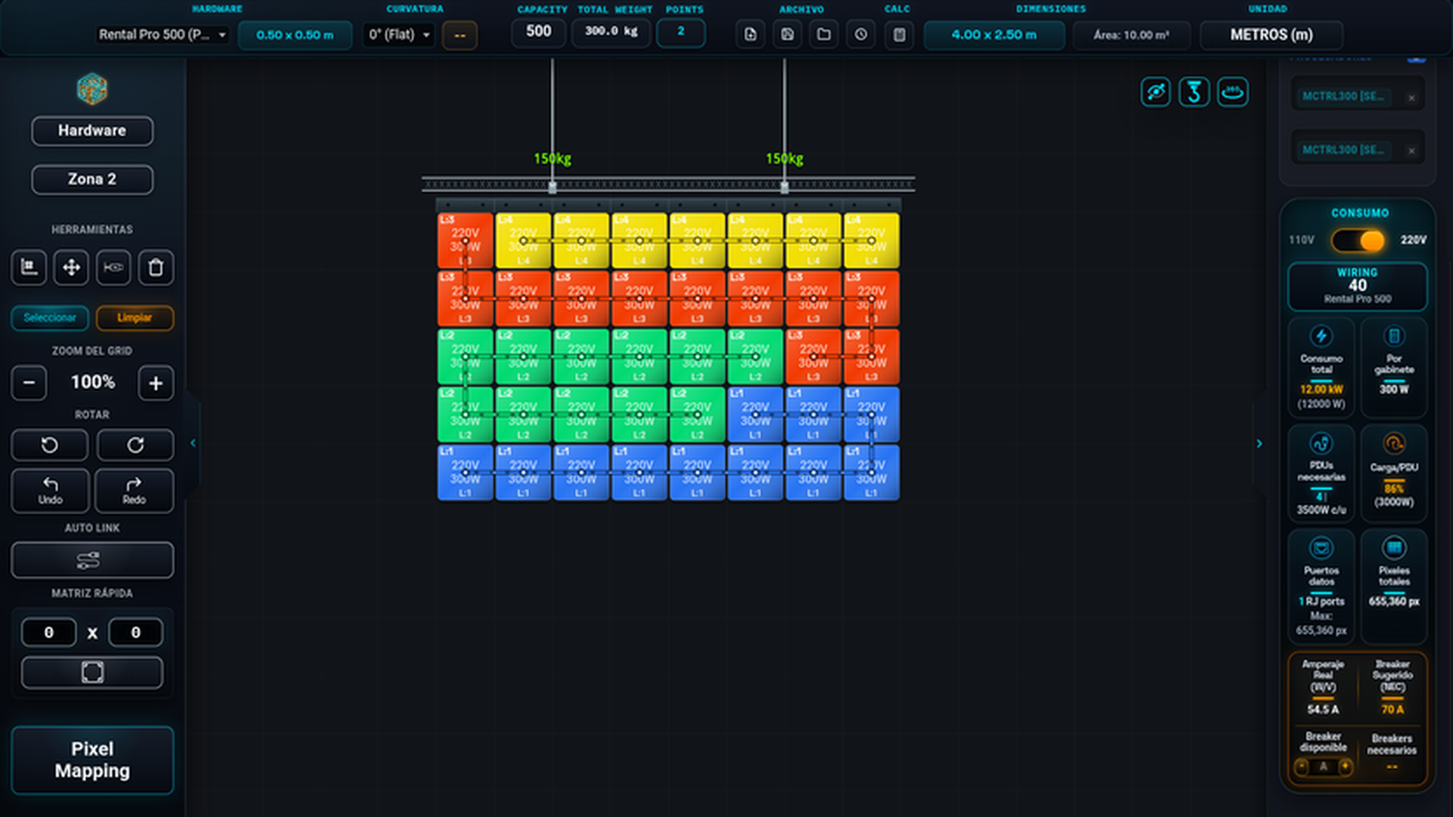This screenshot has height=817, width=1453.
Task: Click the Área: 10.00 m² readout
Action: [1131, 35]
